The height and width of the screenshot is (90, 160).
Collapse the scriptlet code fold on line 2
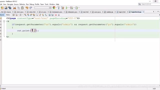coord(4,21)
